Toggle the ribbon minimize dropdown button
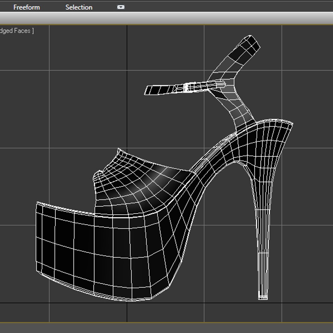Image resolution: width=333 pixels, height=333 pixels. click(121, 7)
